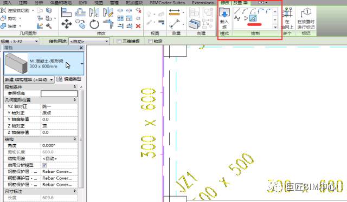Screen dimensions: 347x202
Task: Activate the Move tool
Action: point(66,24)
